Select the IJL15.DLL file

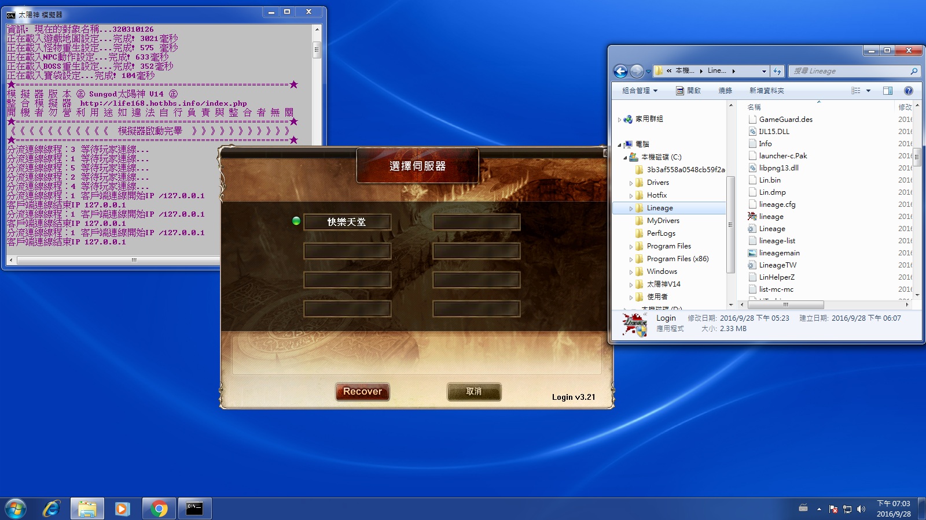[x=774, y=131]
